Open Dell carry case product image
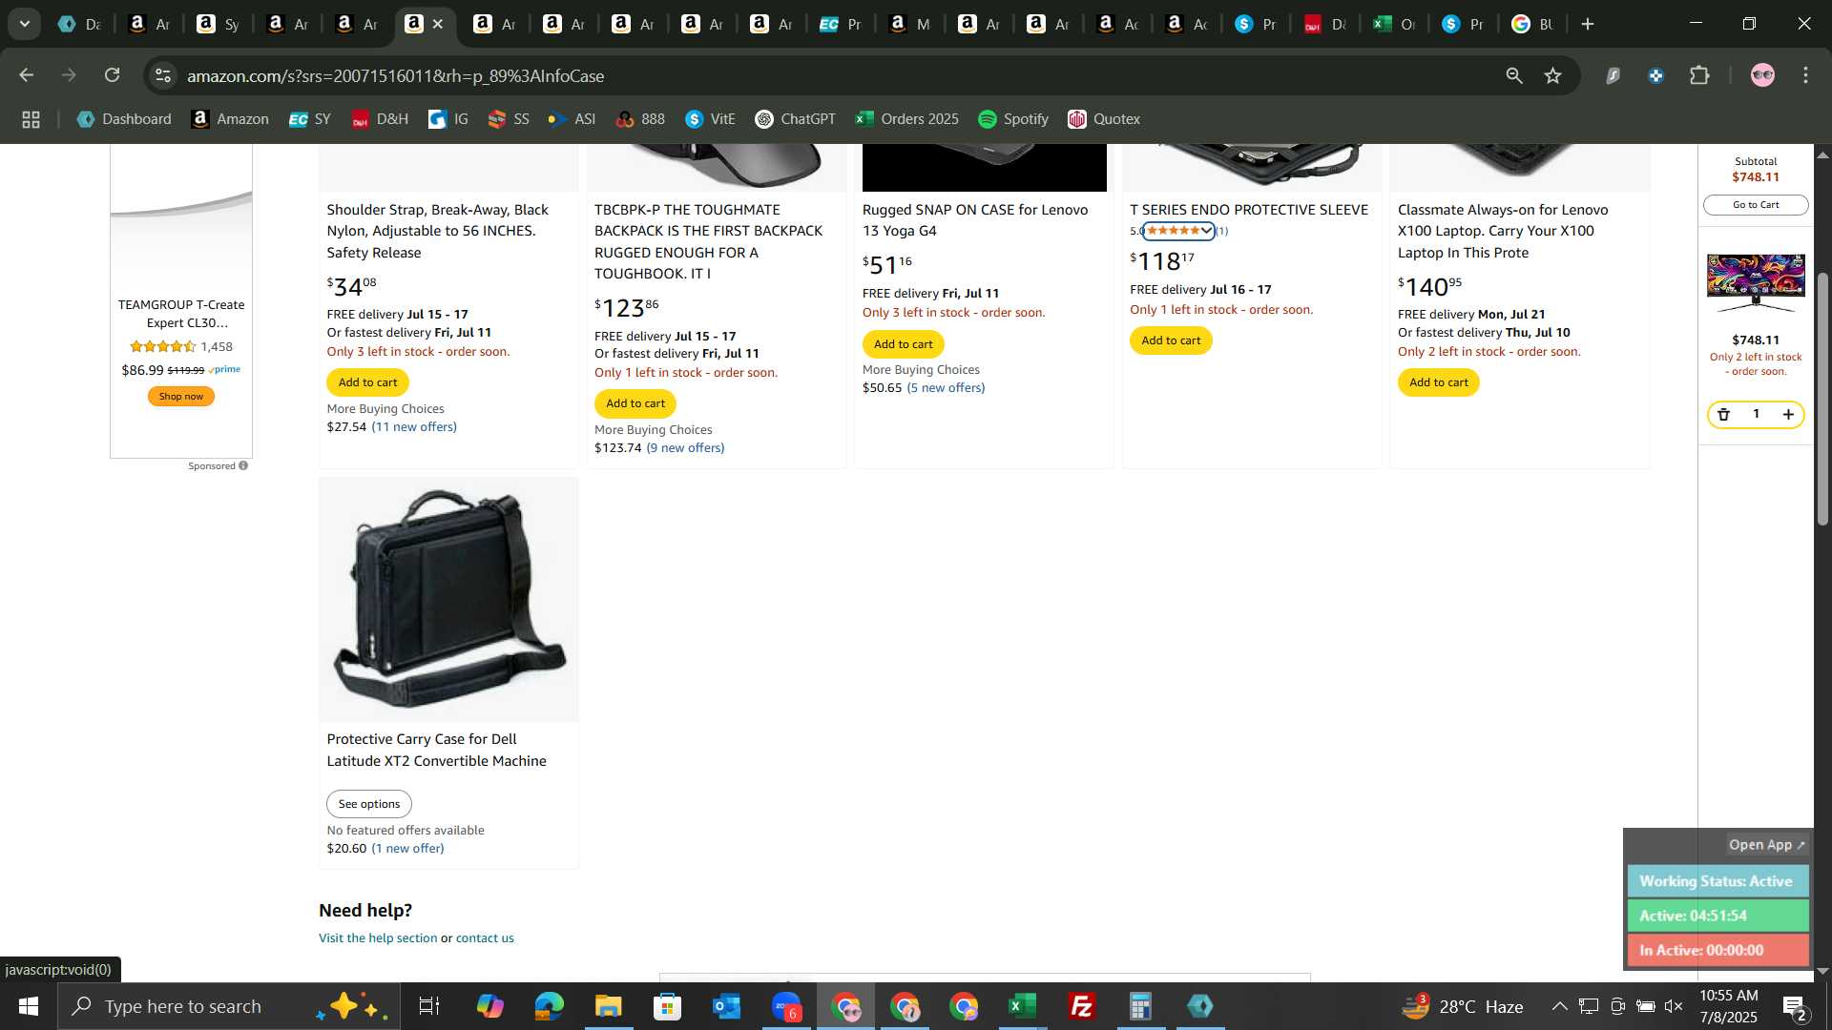 448,600
